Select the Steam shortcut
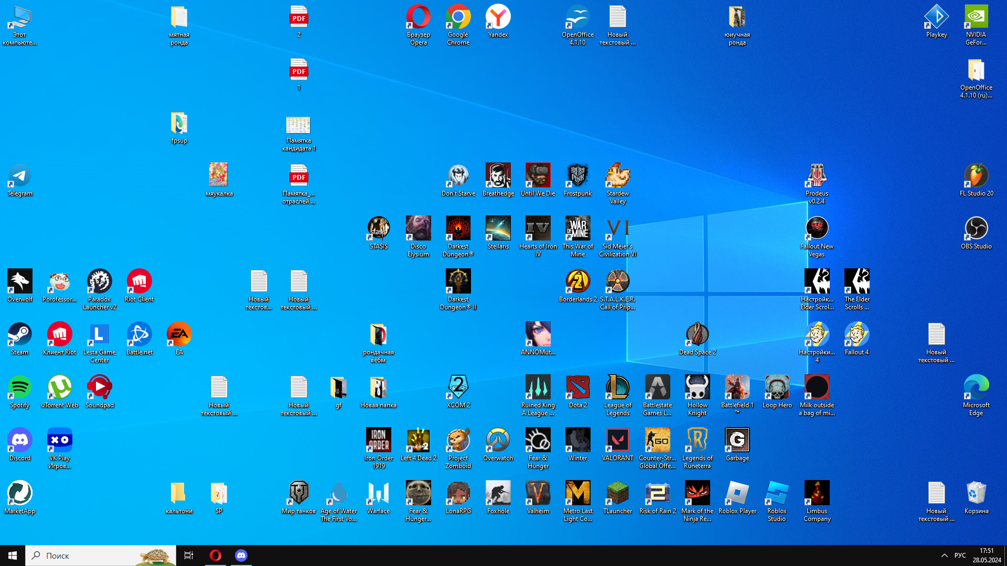The width and height of the screenshot is (1007, 566). click(20, 339)
